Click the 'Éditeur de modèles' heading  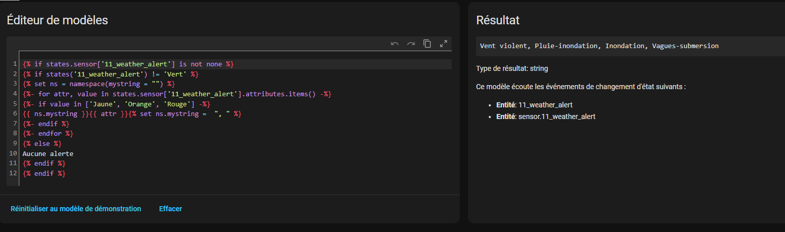coord(57,20)
